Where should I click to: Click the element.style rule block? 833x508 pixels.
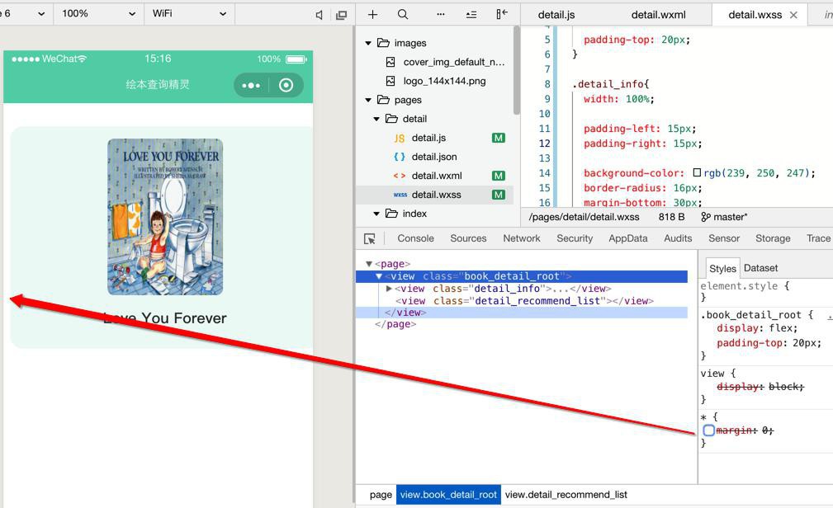tap(745, 291)
